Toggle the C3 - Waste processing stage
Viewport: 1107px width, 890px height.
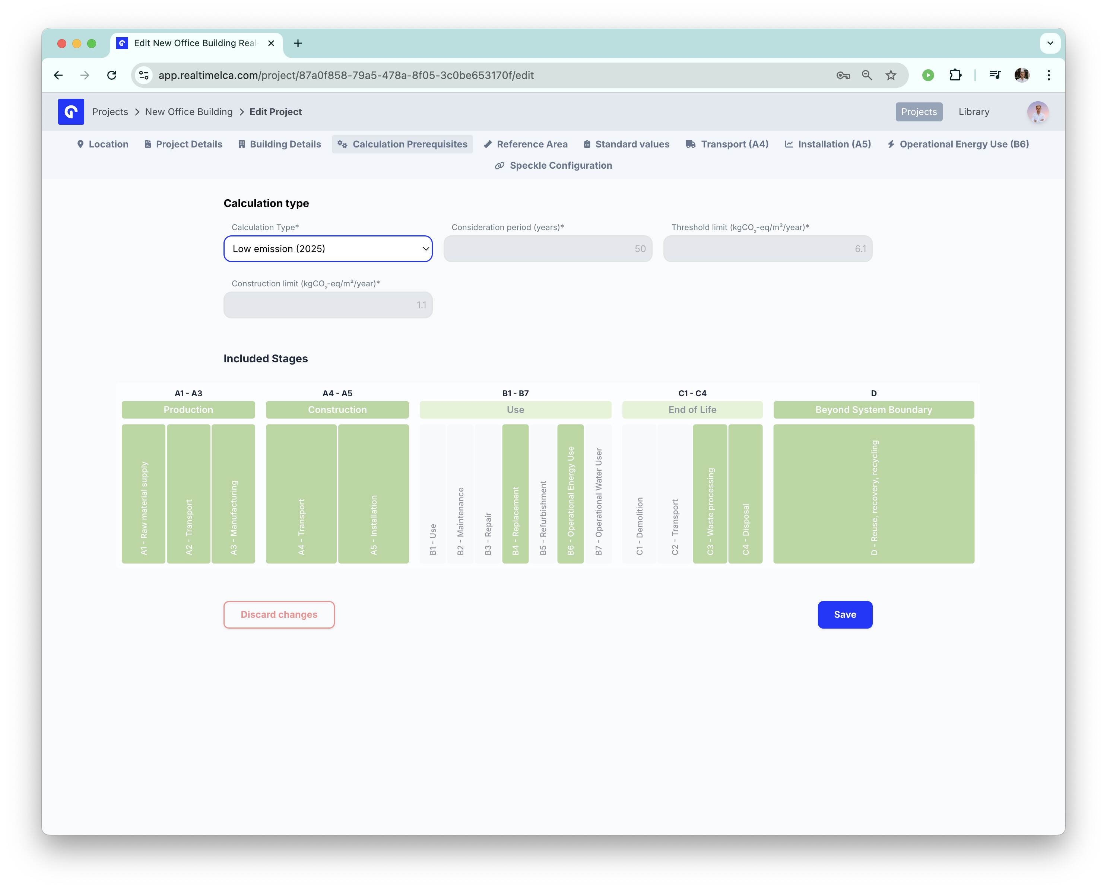[x=710, y=493]
